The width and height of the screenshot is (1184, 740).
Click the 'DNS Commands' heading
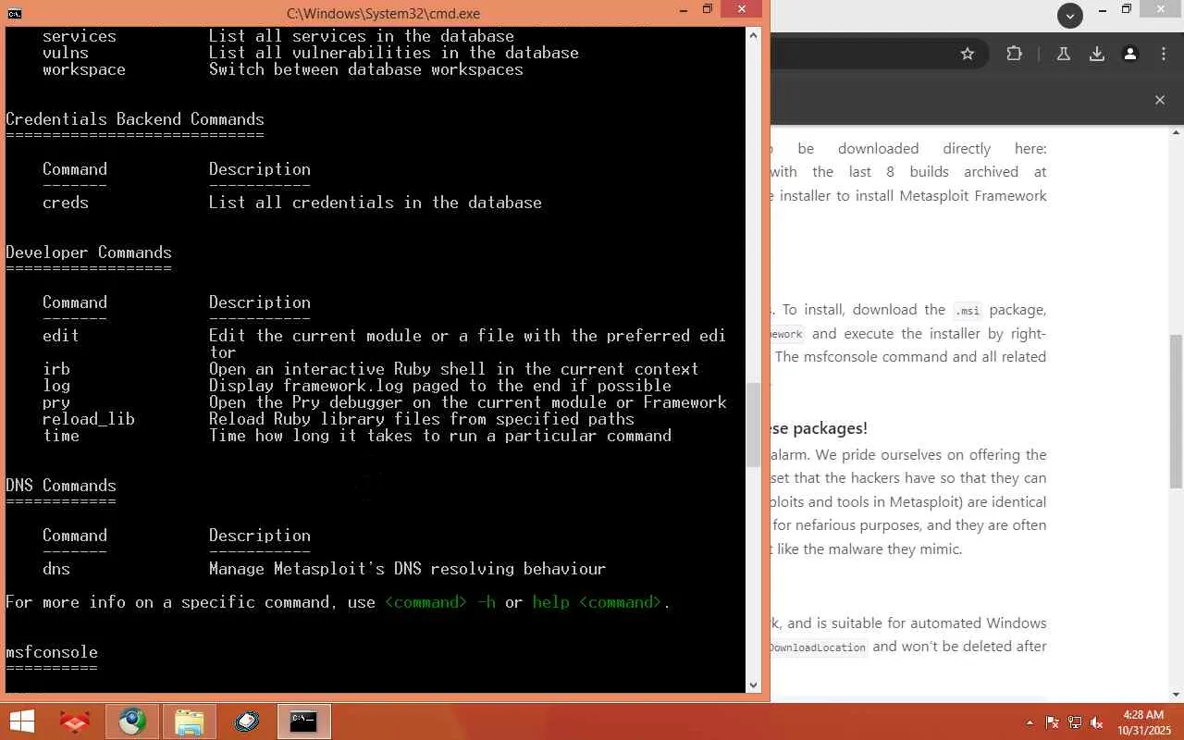pos(61,486)
